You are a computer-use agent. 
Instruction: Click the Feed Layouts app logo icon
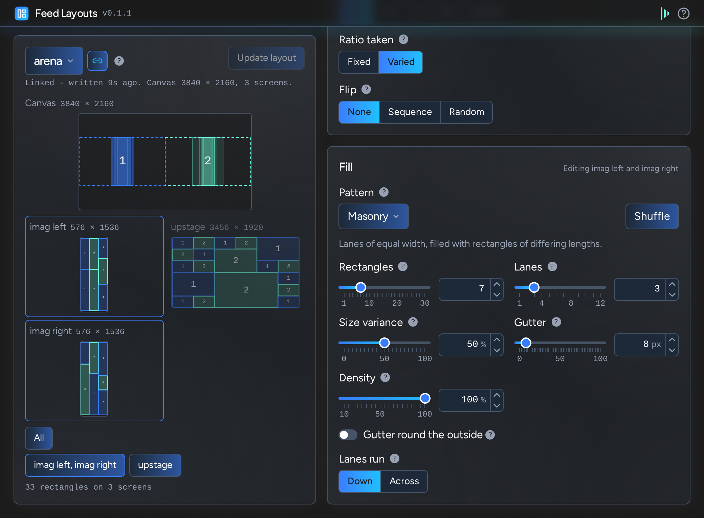(22, 14)
